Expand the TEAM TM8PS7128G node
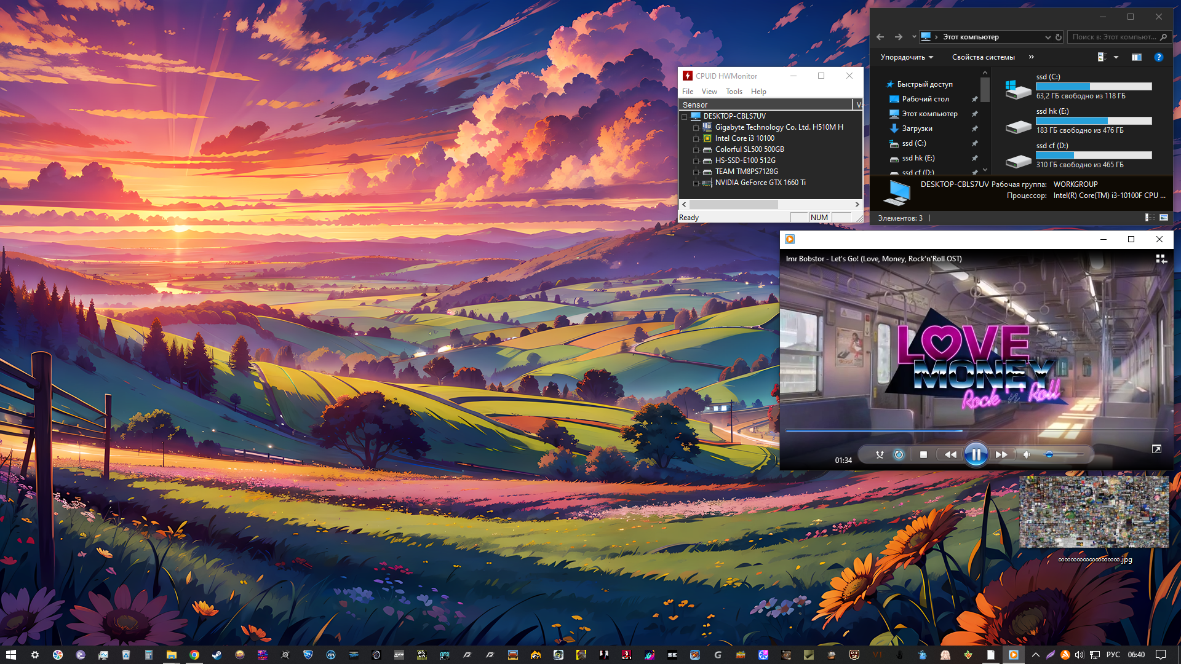 (x=696, y=172)
